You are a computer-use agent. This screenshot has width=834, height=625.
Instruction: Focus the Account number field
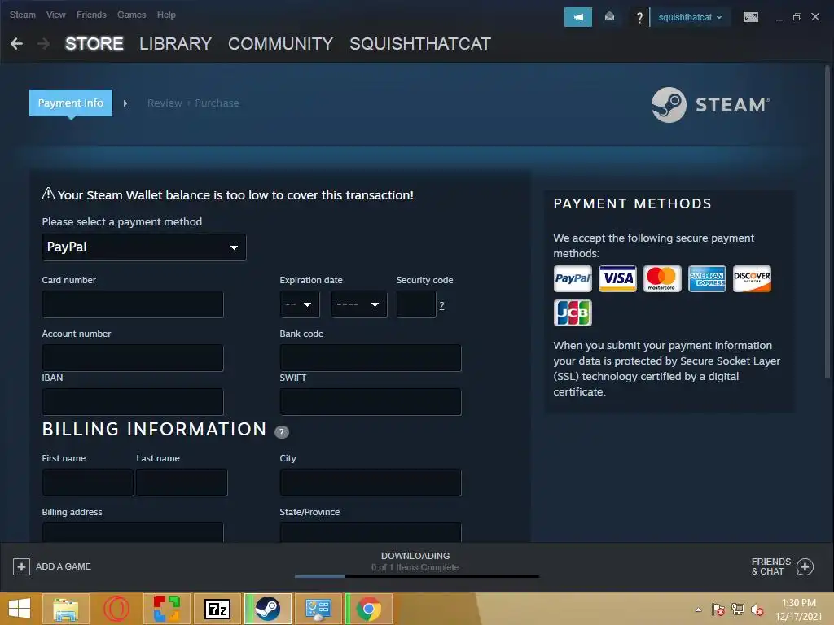point(133,358)
